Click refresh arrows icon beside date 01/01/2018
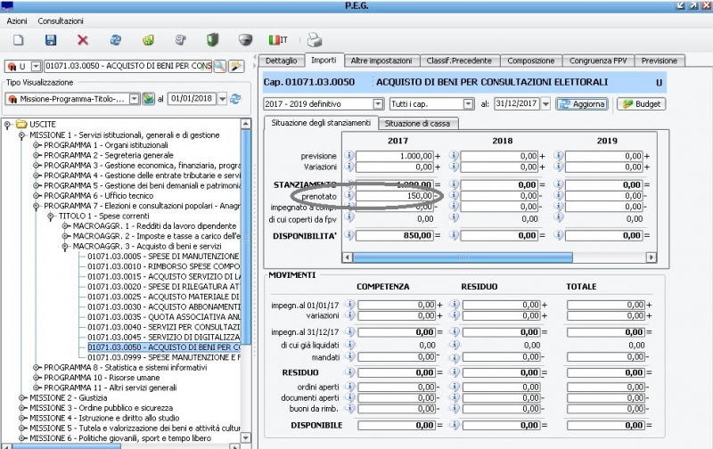This screenshot has height=449, width=713. tap(235, 99)
